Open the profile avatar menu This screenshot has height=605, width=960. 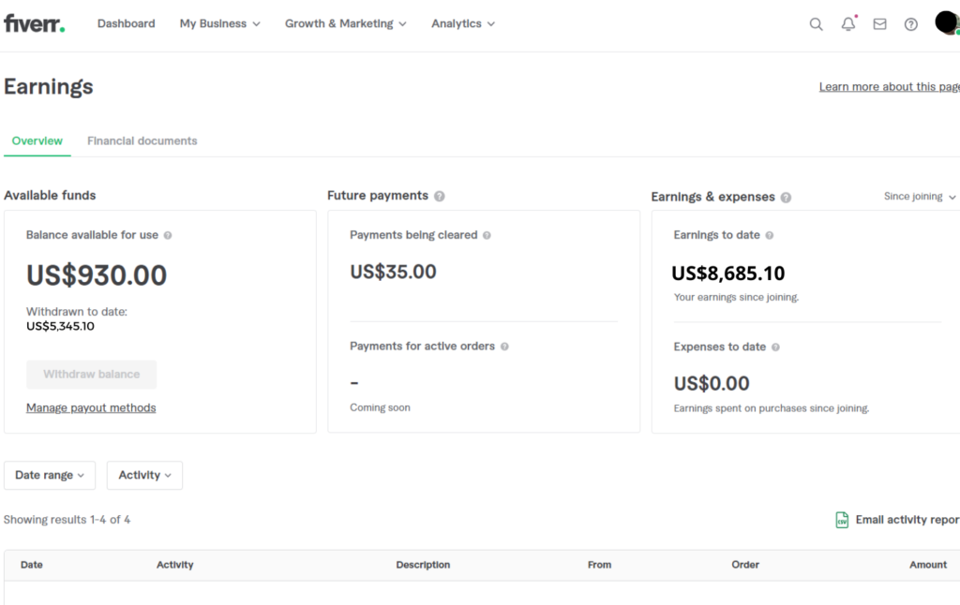(x=946, y=23)
